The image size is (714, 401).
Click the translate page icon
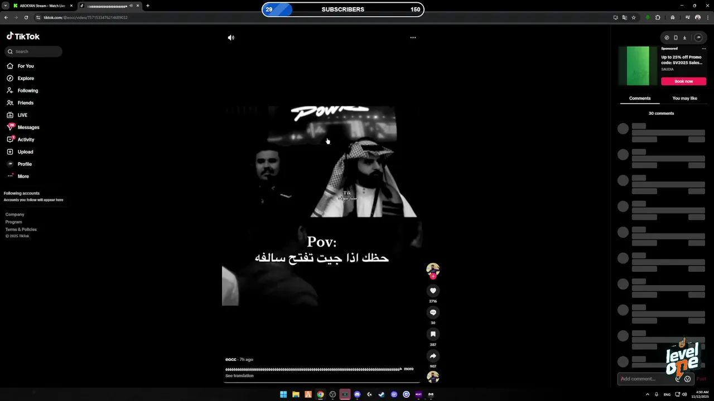pos(625,18)
